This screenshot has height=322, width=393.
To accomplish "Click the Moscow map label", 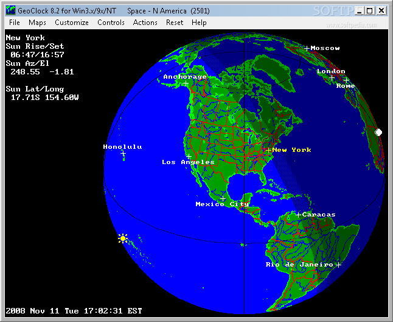I will pos(325,48).
